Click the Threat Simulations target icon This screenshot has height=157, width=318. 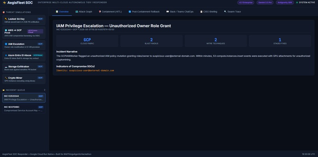4,12
